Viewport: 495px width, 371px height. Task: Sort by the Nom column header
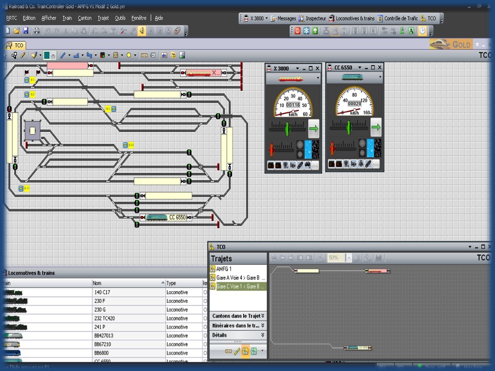[129, 283]
